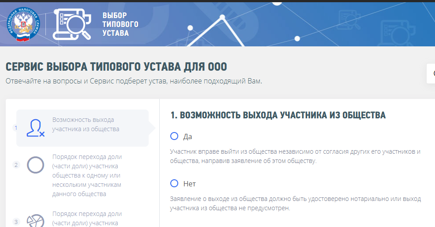The height and width of the screenshot is (227, 435).
Task: Click the step number 3 badge
Action: coord(16,222)
